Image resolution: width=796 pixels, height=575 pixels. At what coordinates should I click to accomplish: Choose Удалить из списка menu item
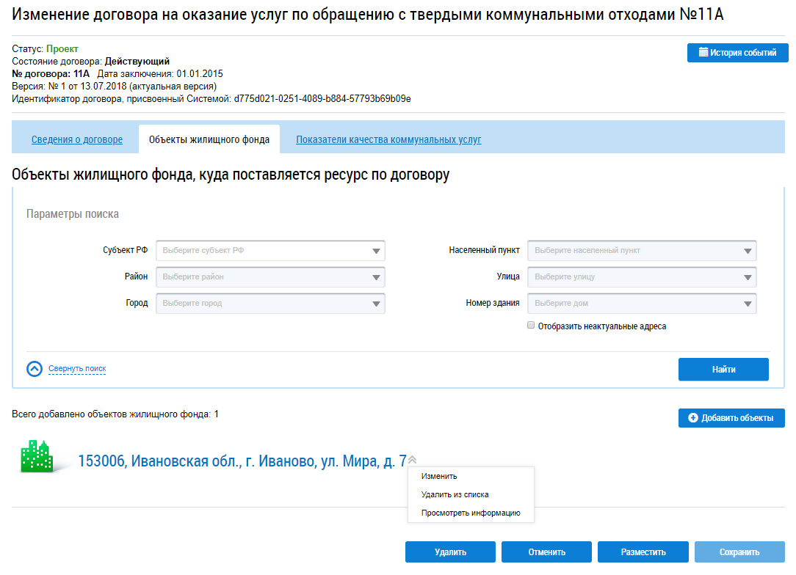point(455,494)
